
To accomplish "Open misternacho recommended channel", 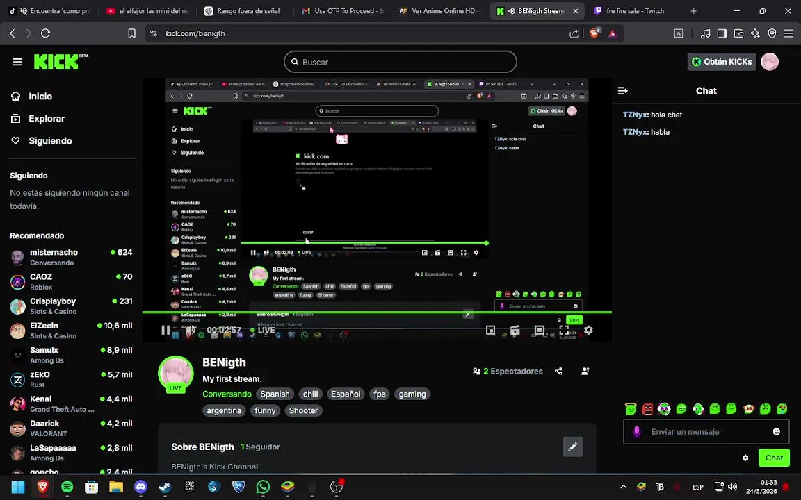I will pyautogui.click(x=71, y=257).
